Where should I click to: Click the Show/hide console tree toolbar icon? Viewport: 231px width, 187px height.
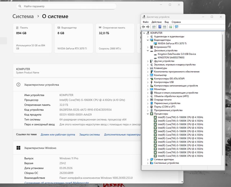(154, 27)
